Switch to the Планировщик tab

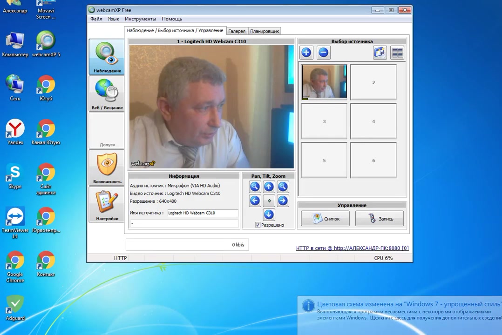click(x=265, y=31)
